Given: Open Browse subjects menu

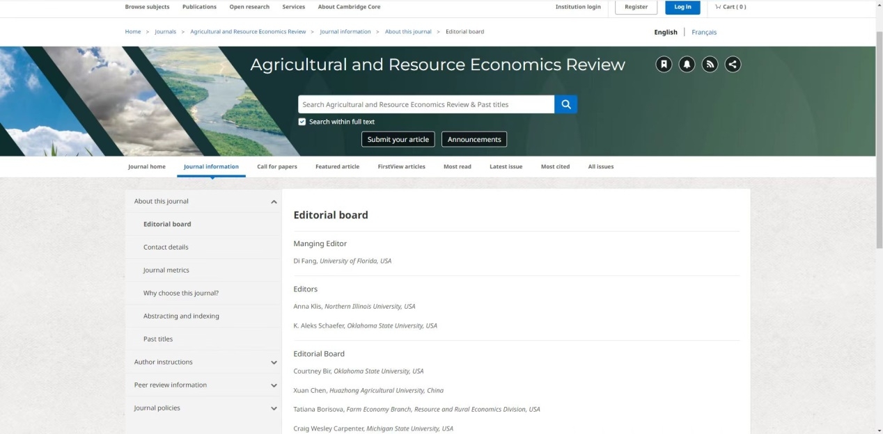Looking at the screenshot, I should (147, 7).
